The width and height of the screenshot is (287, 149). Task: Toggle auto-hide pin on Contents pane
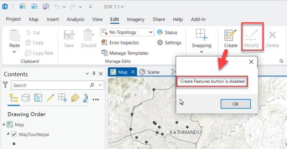click(x=94, y=73)
